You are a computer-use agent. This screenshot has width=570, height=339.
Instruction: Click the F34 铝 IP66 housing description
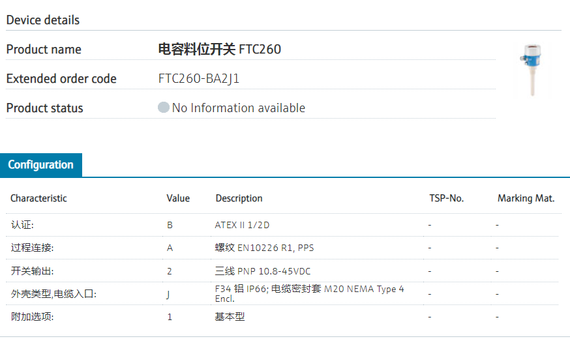point(309,293)
